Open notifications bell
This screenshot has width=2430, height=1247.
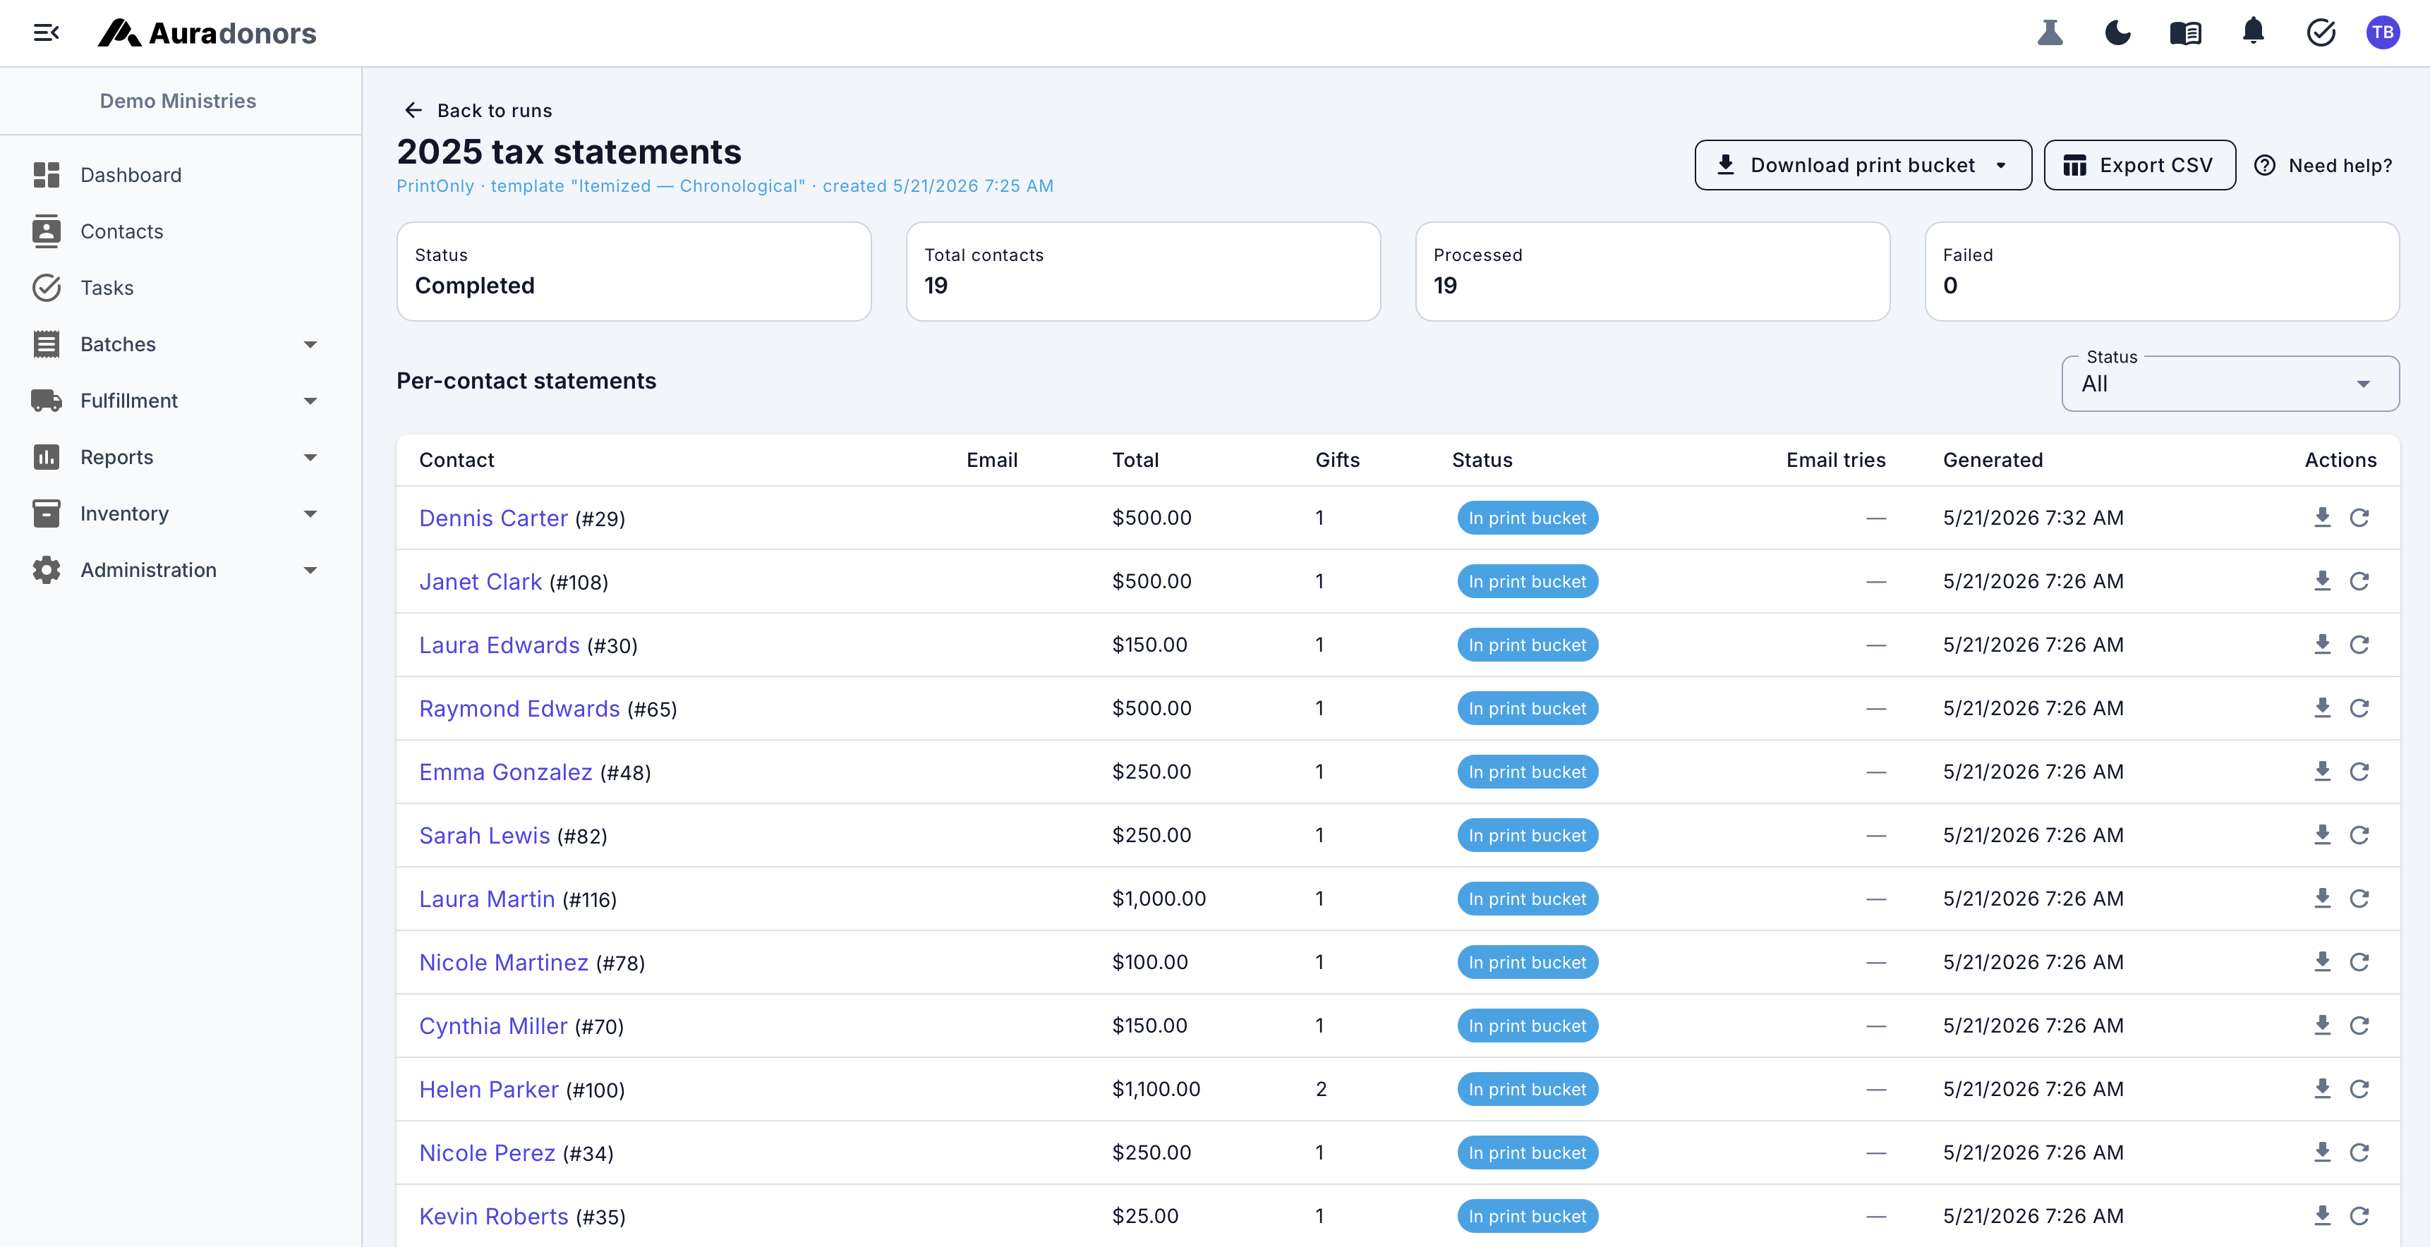(2254, 32)
